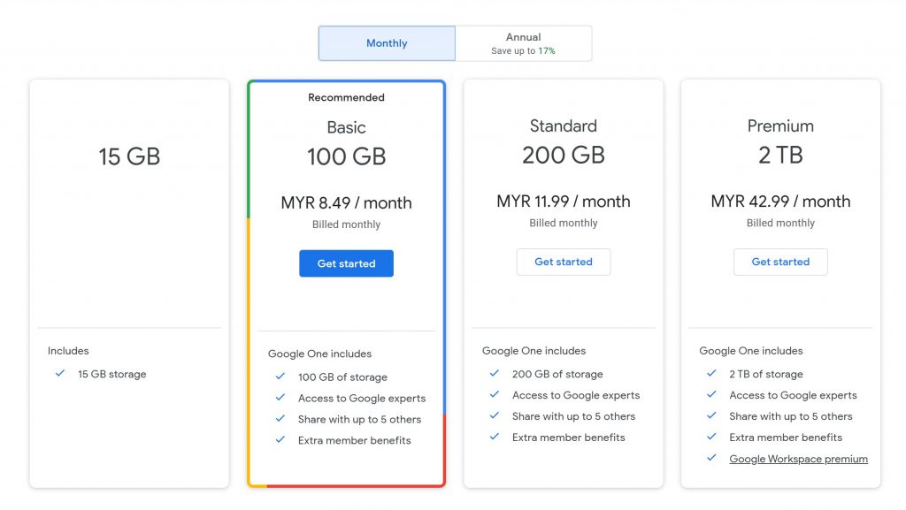Click the 100 GB heading in the Basic plan
Image resolution: width=906 pixels, height=510 pixels.
click(x=346, y=156)
